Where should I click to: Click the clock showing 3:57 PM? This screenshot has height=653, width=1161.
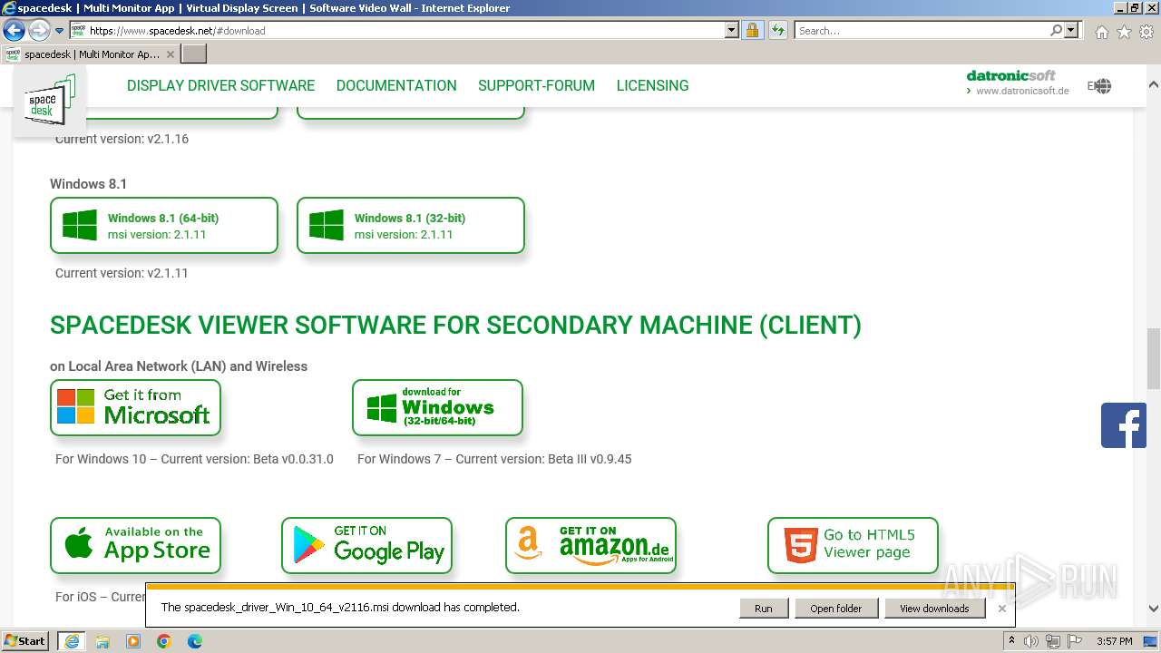click(x=1114, y=641)
